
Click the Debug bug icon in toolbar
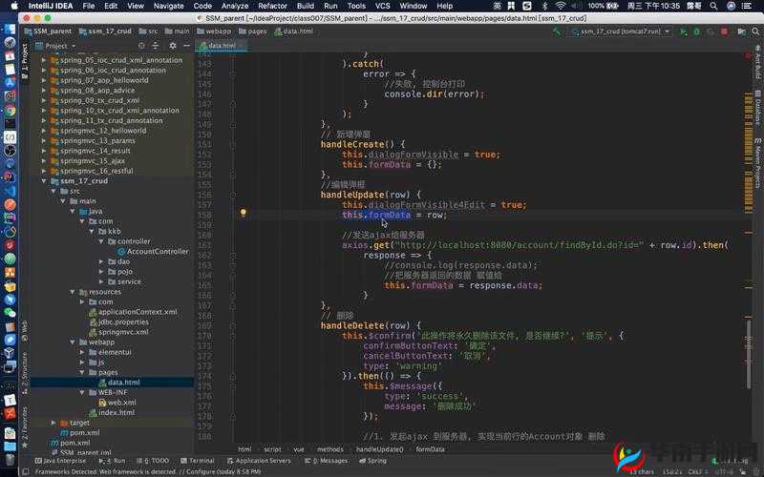(x=694, y=31)
